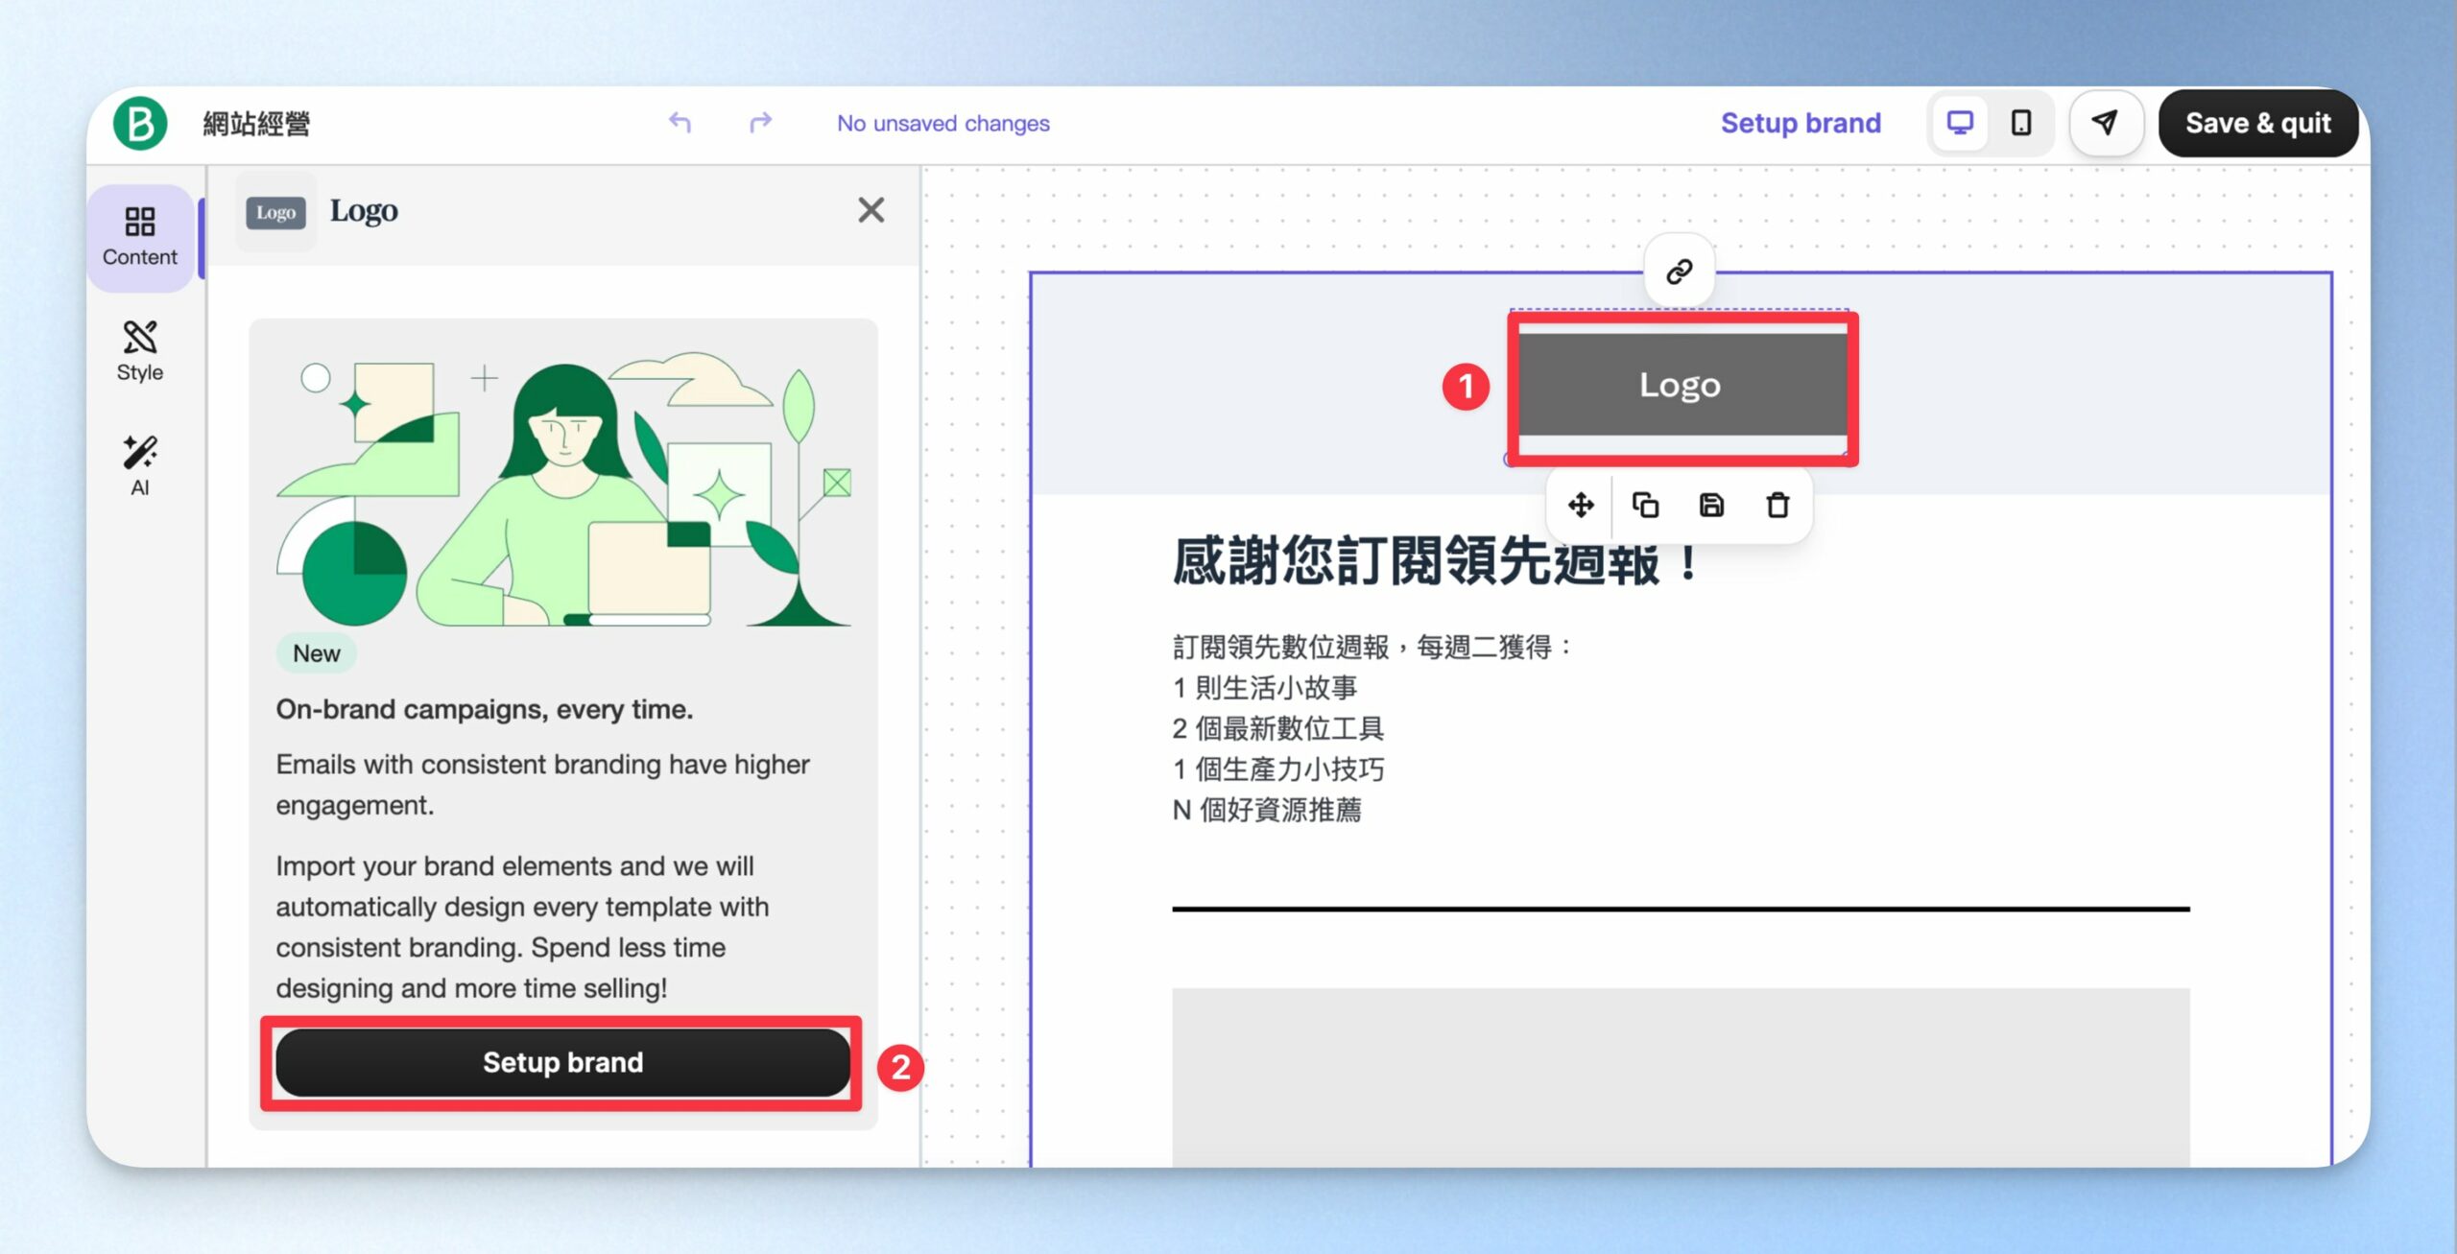Redo the last change
The width and height of the screenshot is (2457, 1254).
(760, 123)
